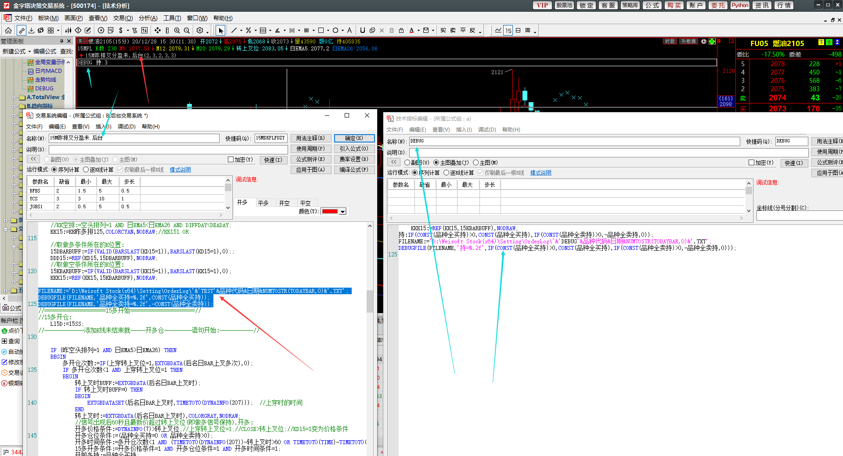Click the 确定(K) button
843x456 pixels.
pos(354,138)
